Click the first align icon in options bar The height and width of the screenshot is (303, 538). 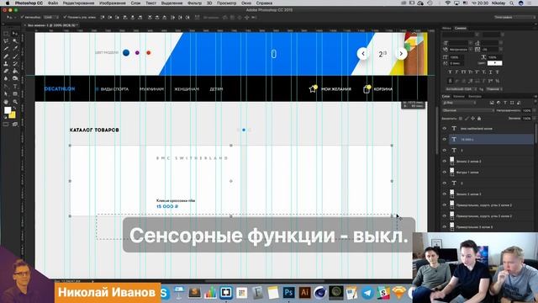[x=103, y=17]
